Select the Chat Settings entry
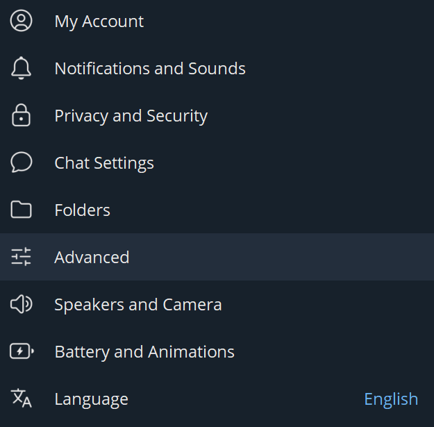Screen dimensions: 434x427 point(104,163)
